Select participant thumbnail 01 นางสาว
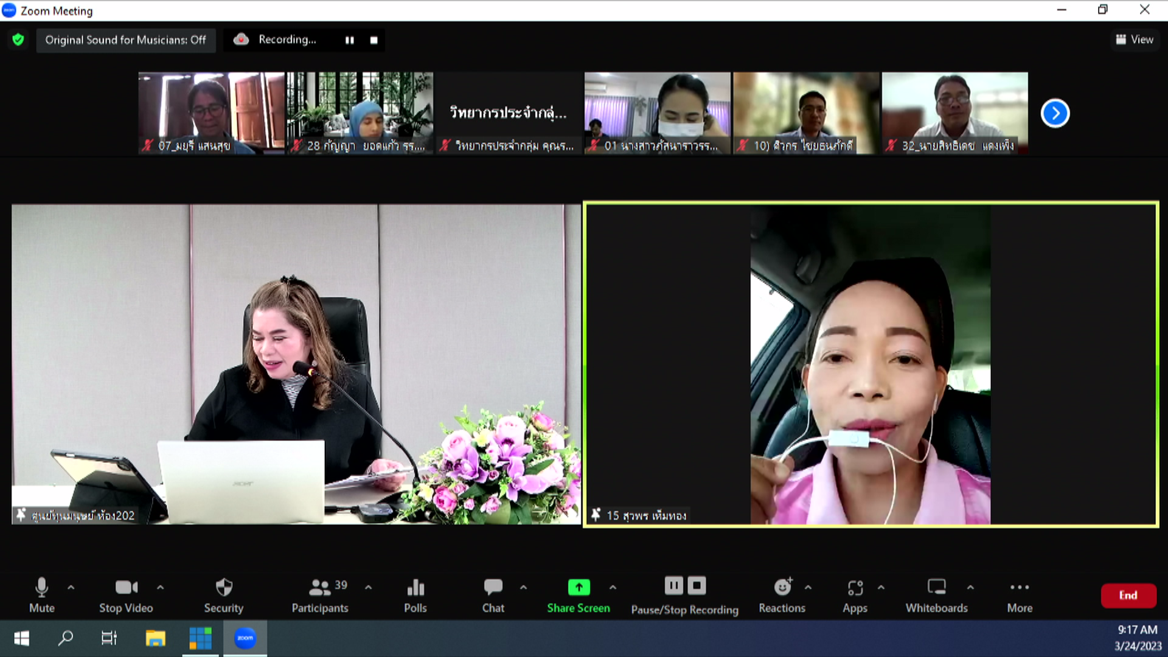 (x=658, y=113)
